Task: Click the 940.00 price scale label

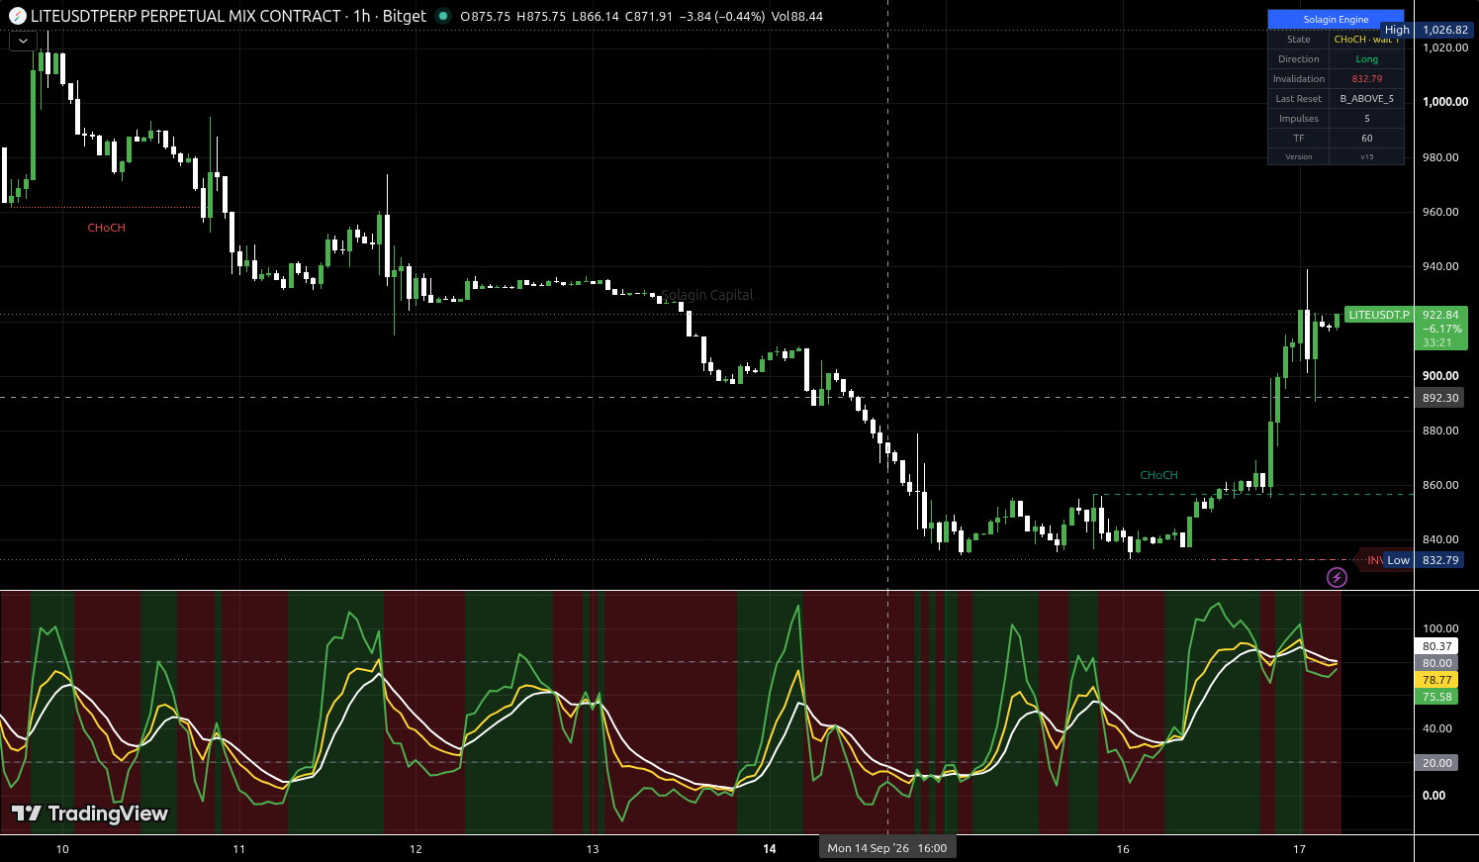Action: 1440,266
